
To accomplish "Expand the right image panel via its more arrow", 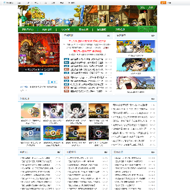I will (x=153, y=35).
